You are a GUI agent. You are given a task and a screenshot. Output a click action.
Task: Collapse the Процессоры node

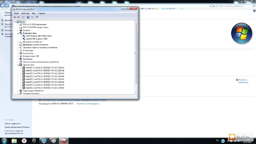pos(18,65)
